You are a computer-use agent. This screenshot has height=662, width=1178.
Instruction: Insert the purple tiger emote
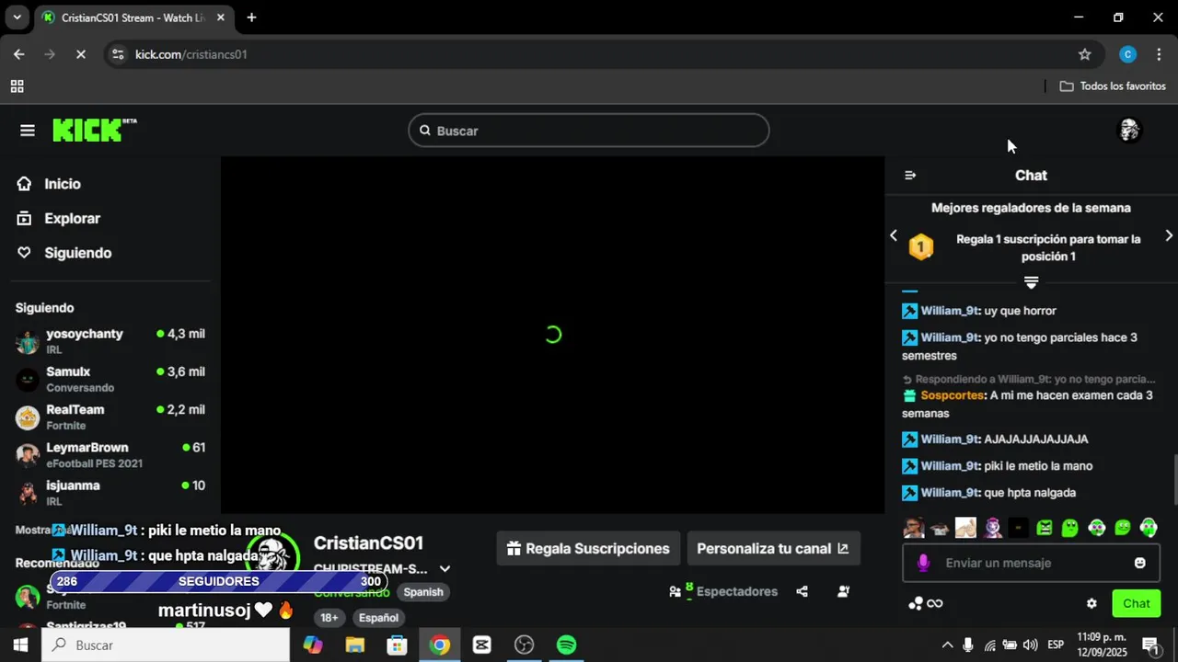coord(992,528)
